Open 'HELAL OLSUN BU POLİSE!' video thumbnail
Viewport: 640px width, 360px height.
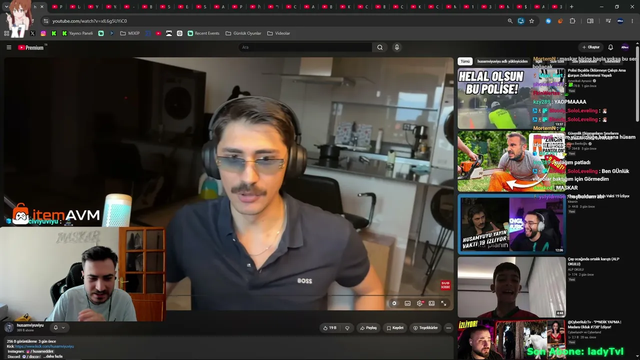click(511, 98)
